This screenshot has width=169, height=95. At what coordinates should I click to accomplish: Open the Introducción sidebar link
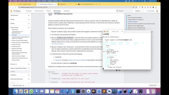point(15,30)
